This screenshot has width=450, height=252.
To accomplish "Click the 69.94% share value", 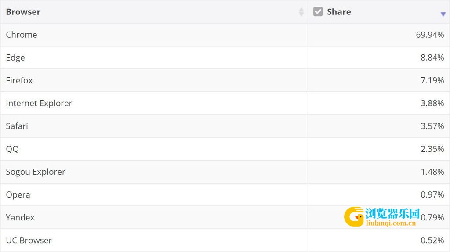I will tap(430, 35).
